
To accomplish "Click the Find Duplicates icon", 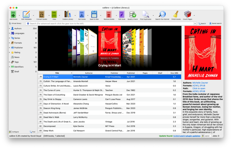I will point(146,14).
